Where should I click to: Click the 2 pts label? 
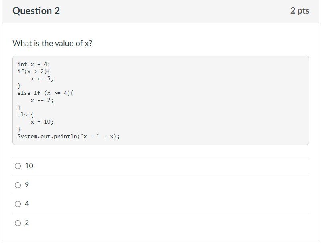point(300,11)
